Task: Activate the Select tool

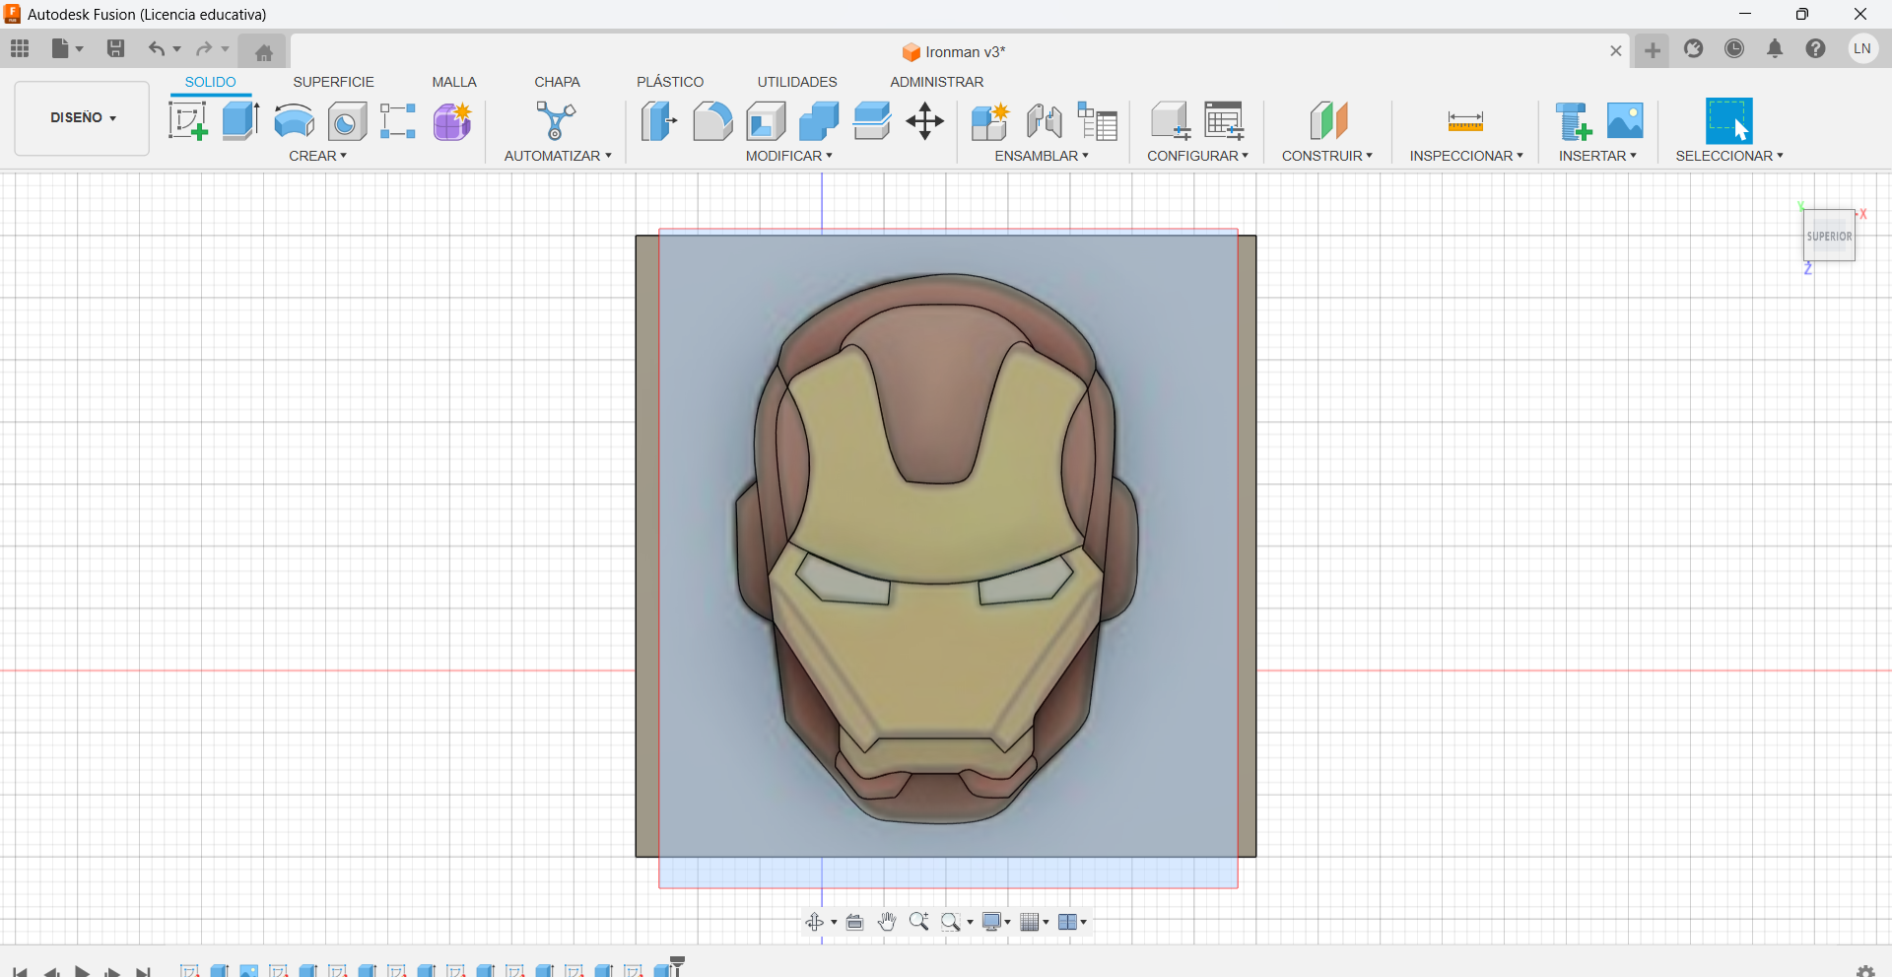Action: click(x=1729, y=121)
